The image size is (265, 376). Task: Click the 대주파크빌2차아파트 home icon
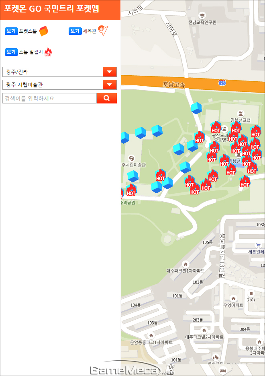[204, 331]
